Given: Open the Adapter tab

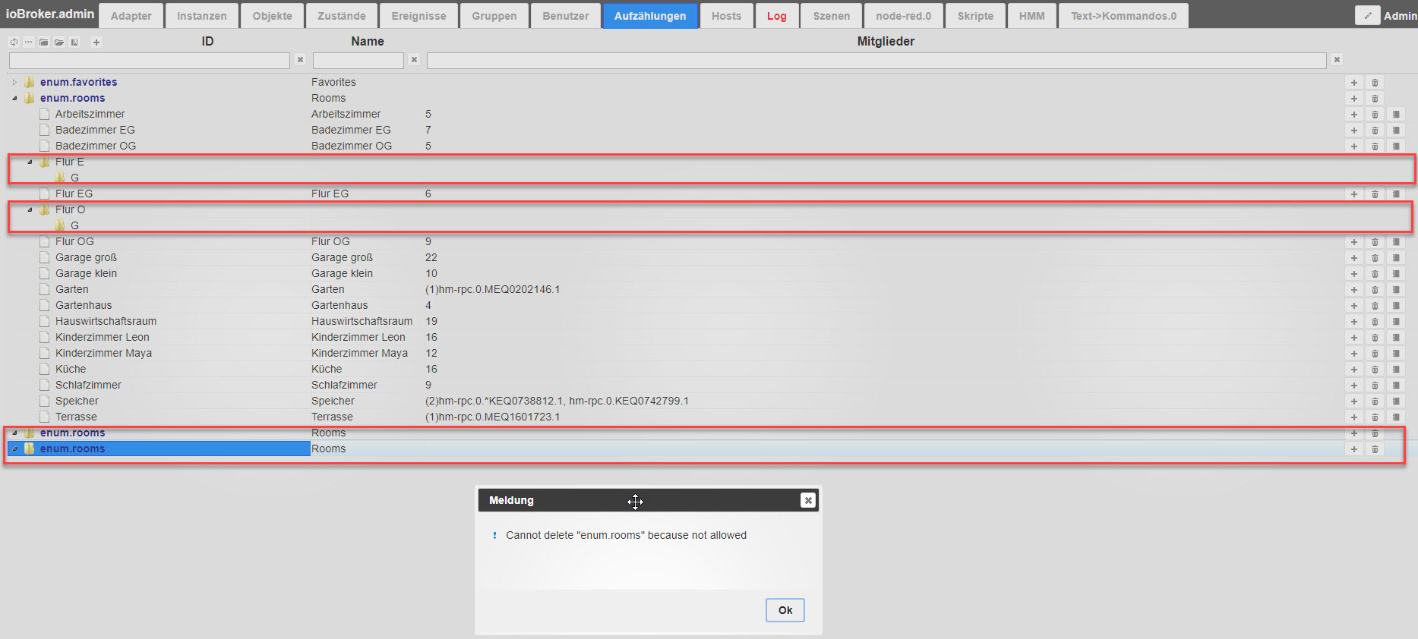Looking at the screenshot, I should coord(131,16).
